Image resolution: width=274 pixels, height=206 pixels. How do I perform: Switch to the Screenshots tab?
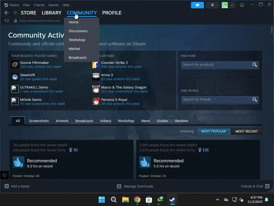(x=39, y=121)
